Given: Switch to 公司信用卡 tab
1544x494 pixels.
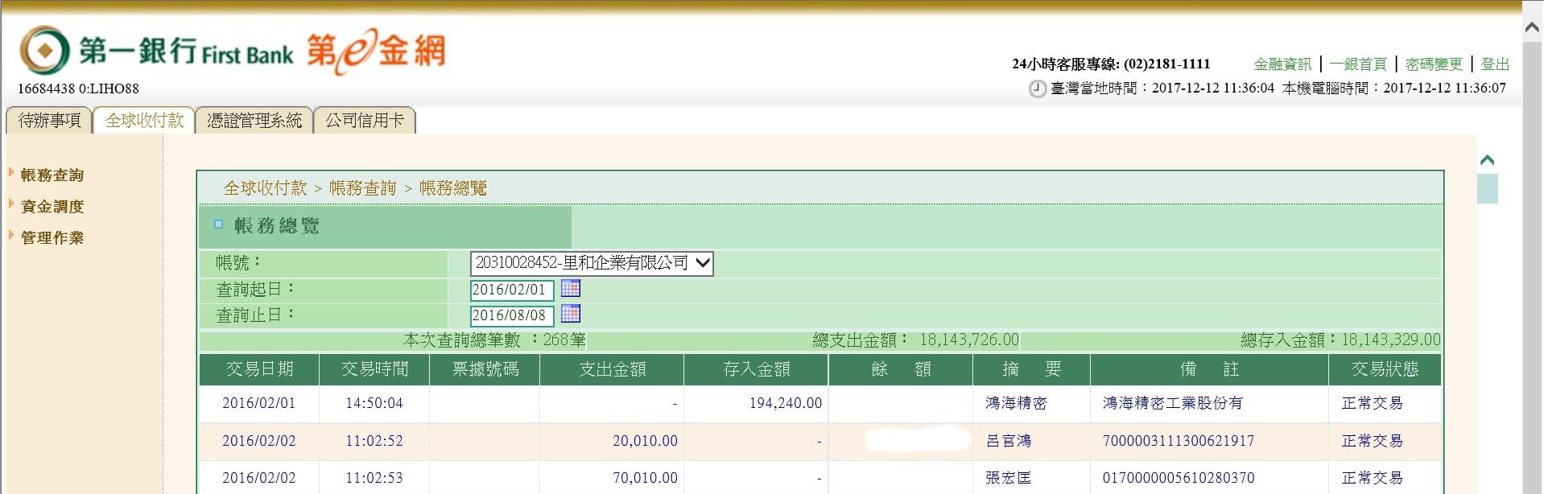Looking at the screenshot, I should pyautogui.click(x=365, y=121).
